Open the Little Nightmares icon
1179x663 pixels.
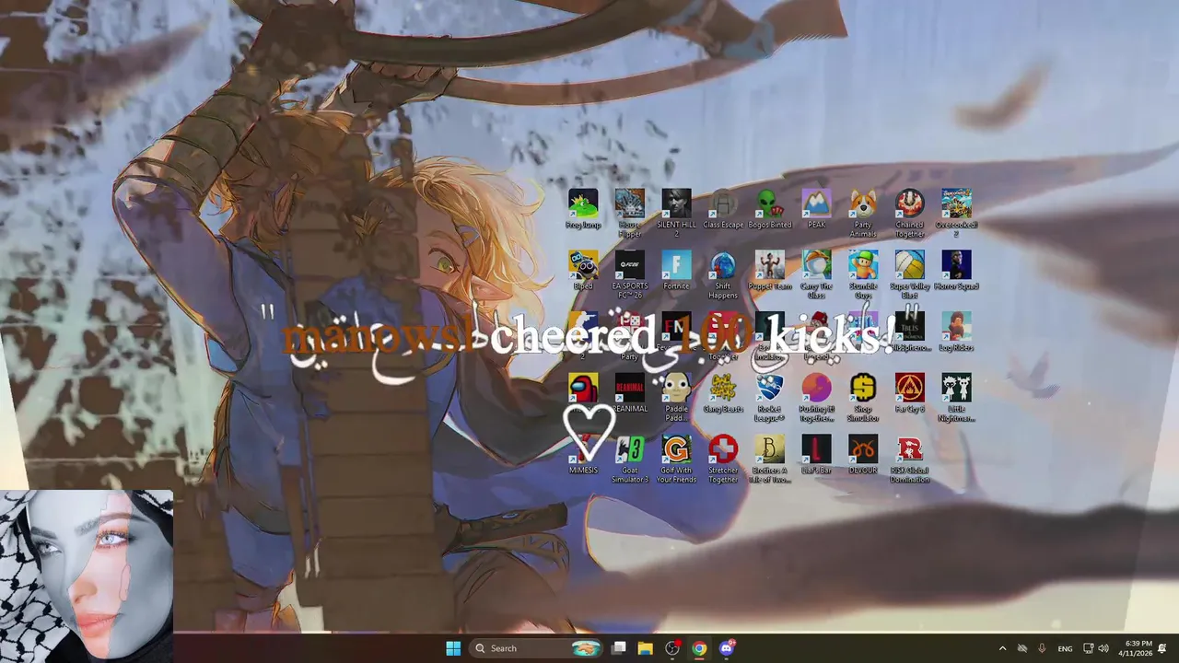(956, 398)
